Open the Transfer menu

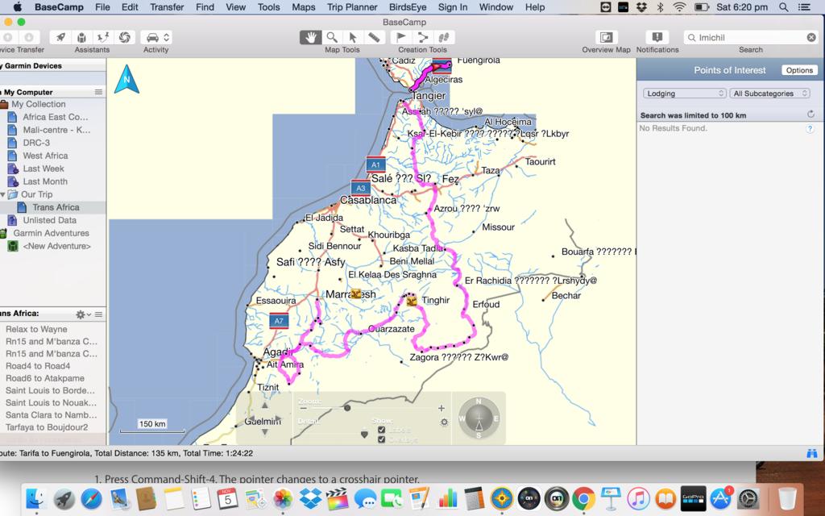[167, 6]
